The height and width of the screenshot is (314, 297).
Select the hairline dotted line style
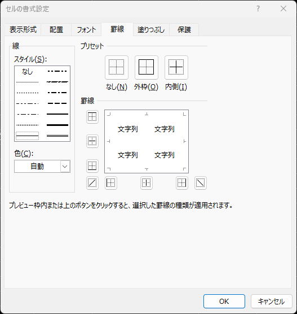pyautogui.click(x=27, y=82)
